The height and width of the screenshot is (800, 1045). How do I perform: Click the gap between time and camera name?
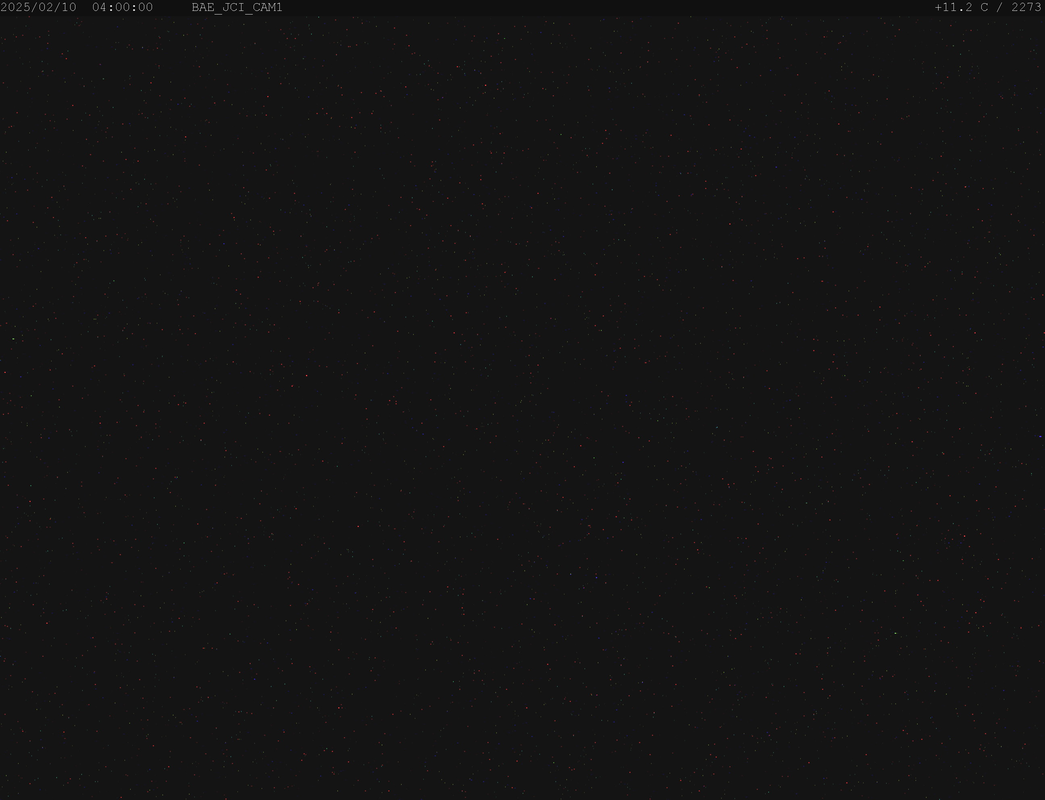172,8
